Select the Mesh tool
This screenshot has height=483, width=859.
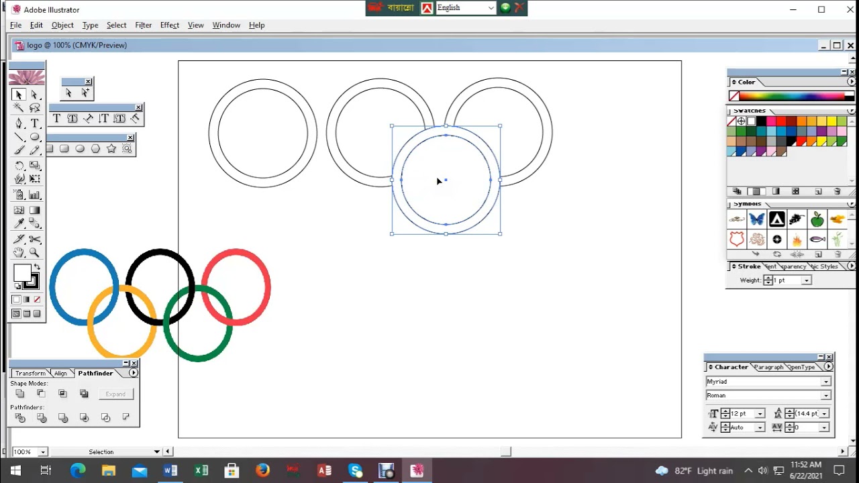click(19, 210)
